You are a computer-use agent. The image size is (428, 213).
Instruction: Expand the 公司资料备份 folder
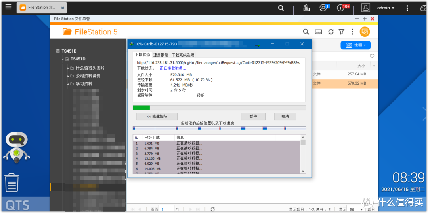pos(68,76)
